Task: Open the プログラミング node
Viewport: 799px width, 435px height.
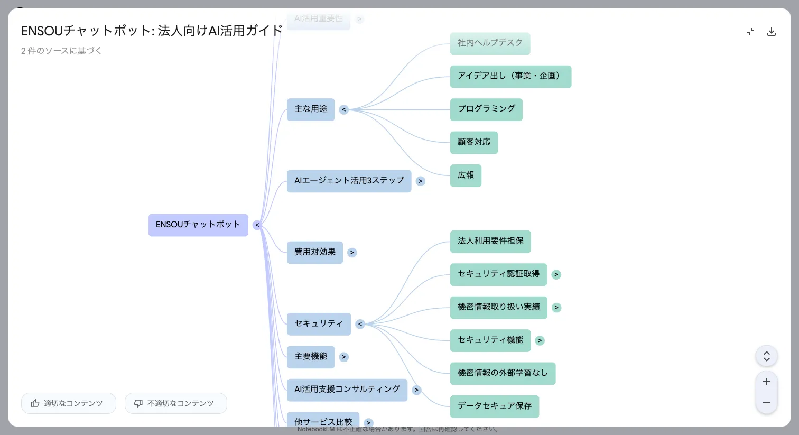Action: click(486, 109)
